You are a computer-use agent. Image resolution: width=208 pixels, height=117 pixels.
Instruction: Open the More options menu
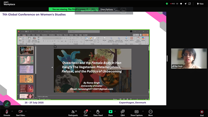click(x=151, y=112)
